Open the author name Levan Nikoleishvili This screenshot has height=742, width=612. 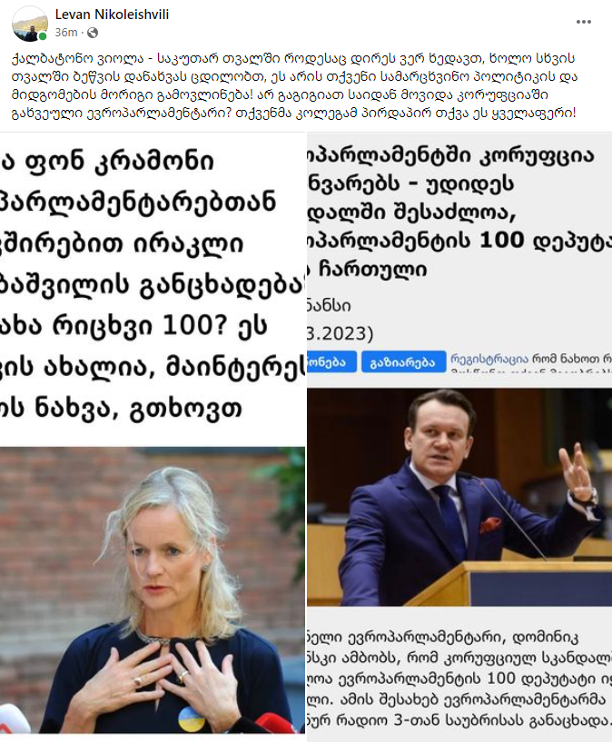tap(112, 15)
